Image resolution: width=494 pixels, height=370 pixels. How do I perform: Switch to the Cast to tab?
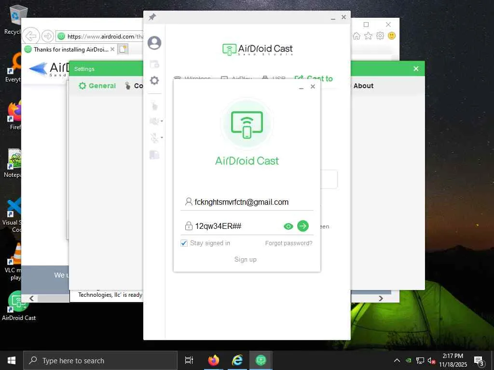(314, 79)
